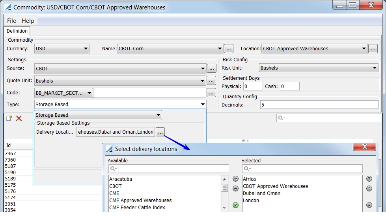
Task: Move item to Selected with right arrow
Action: (236, 179)
